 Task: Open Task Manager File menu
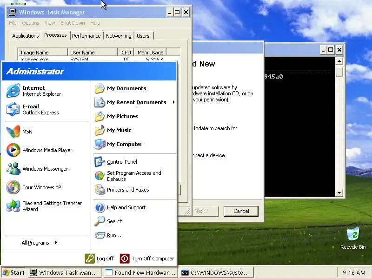pyautogui.click(x=13, y=23)
